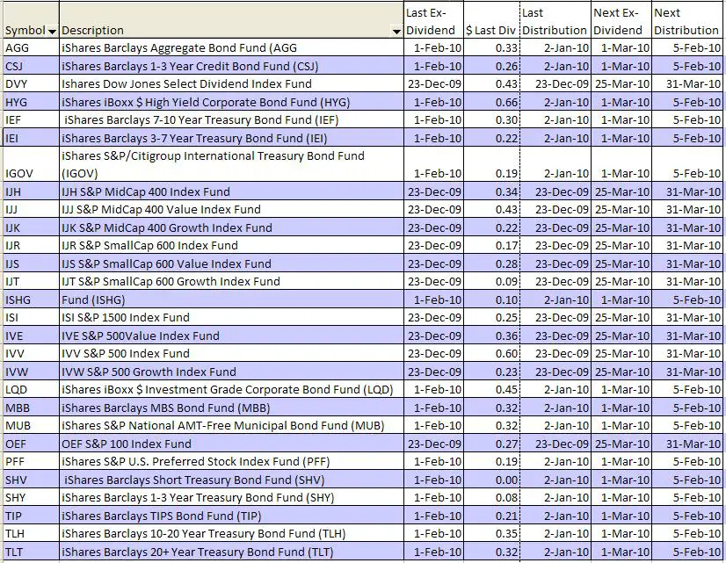Viewport: 726px width, 563px height.
Task: Select the 0.45 last dividend for LQD
Action: 491,389
